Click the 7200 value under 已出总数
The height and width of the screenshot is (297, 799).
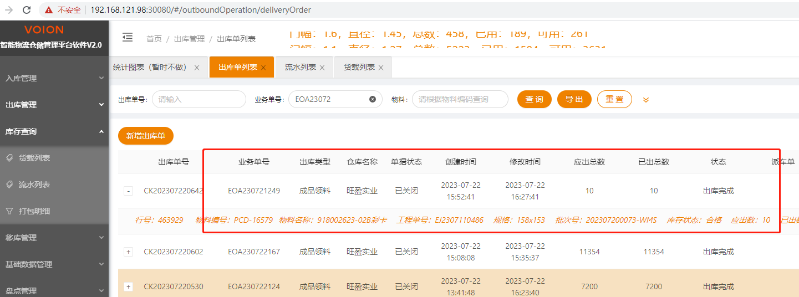(654, 286)
